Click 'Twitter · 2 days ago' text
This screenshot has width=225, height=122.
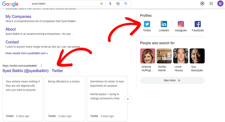click(18, 116)
